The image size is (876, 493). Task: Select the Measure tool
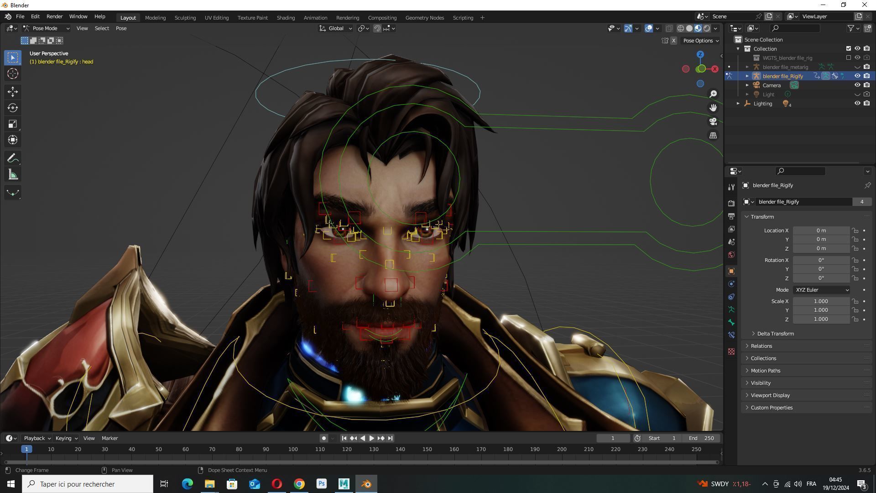pyautogui.click(x=13, y=175)
